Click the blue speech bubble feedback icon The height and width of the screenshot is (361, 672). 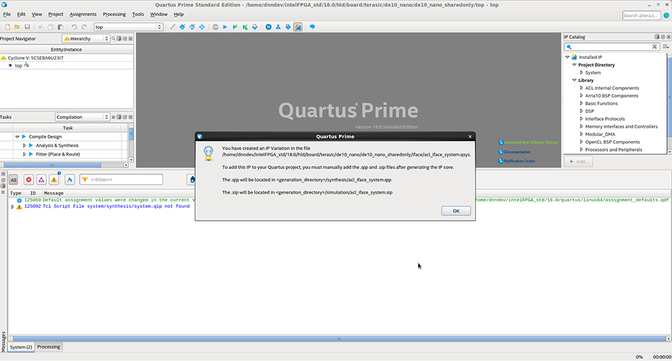pos(312,27)
